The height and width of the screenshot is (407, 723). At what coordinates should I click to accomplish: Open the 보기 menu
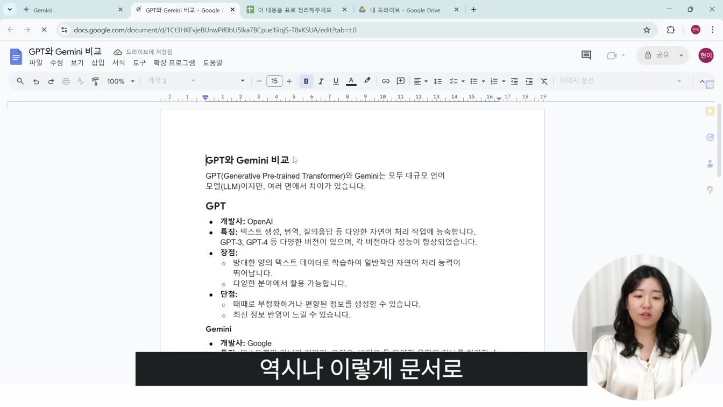click(x=77, y=63)
